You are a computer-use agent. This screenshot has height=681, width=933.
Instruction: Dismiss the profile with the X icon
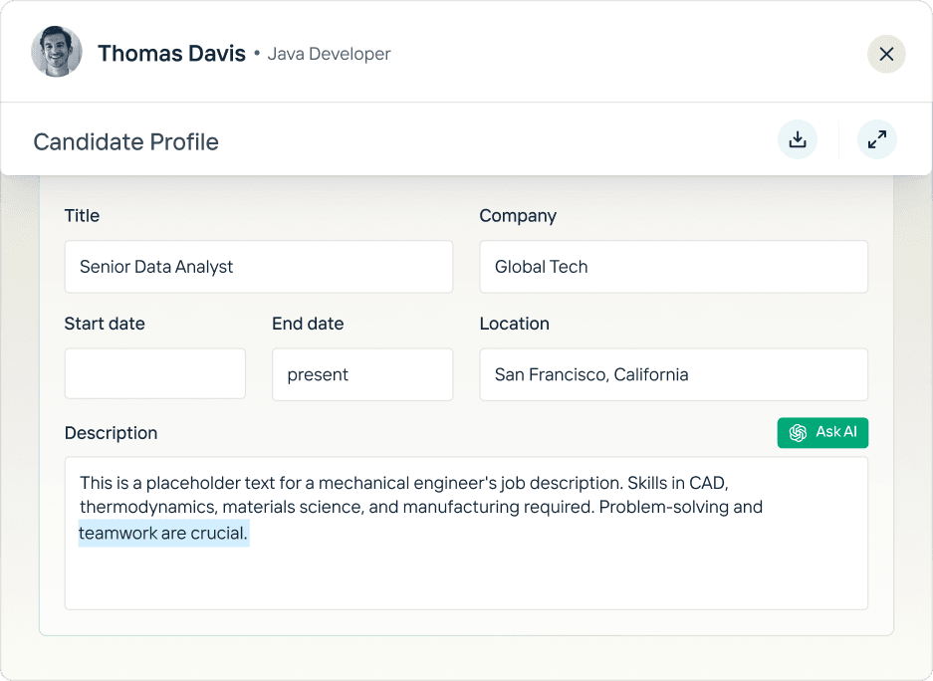(x=885, y=54)
